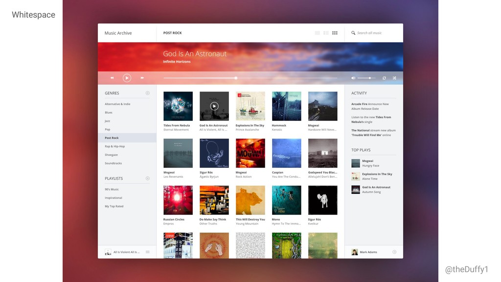The width and height of the screenshot is (501, 282).
Task: Select Post Rock genre
Action: point(127,138)
